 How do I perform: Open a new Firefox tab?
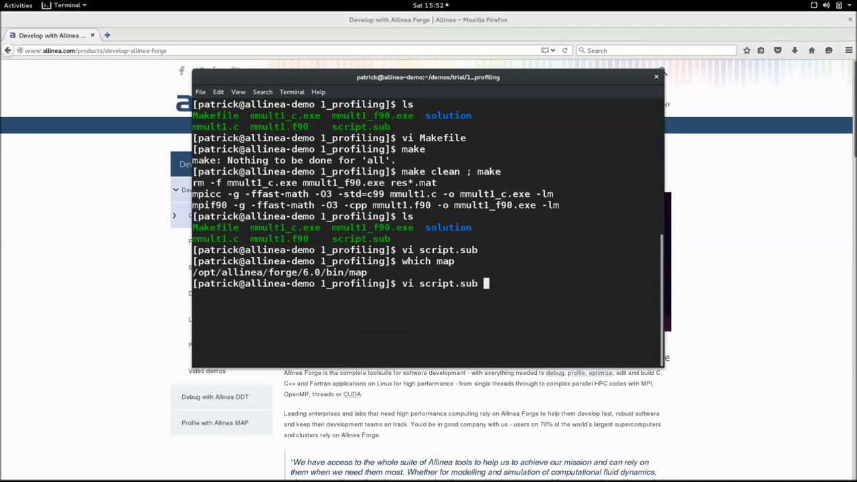tap(107, 35)
